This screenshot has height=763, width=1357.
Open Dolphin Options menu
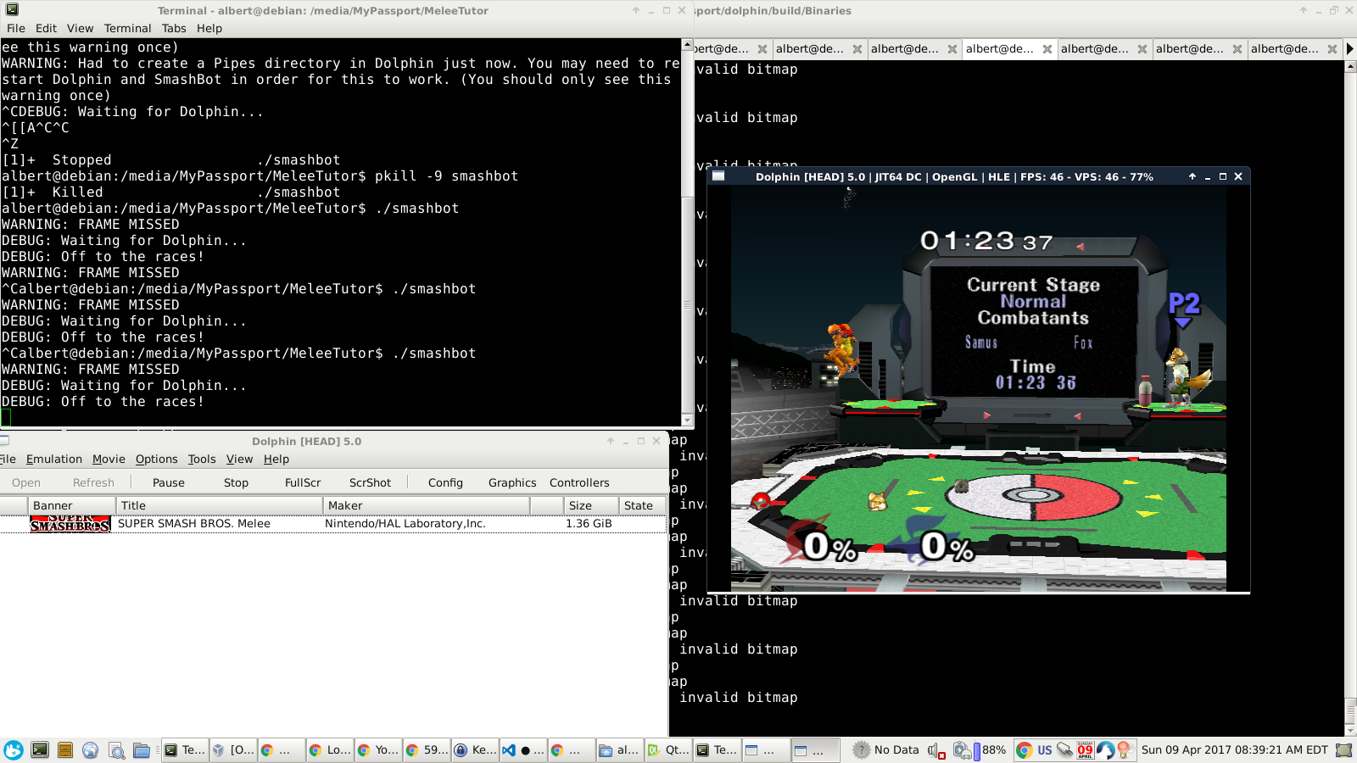157,459
